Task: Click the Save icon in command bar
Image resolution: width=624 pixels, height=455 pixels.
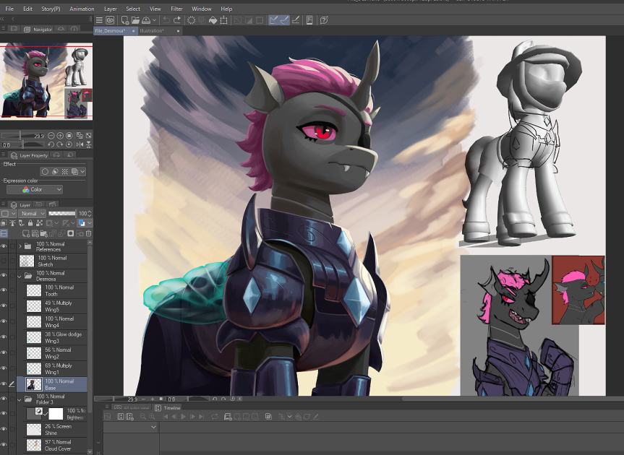Action: click(x=146, y=20)
